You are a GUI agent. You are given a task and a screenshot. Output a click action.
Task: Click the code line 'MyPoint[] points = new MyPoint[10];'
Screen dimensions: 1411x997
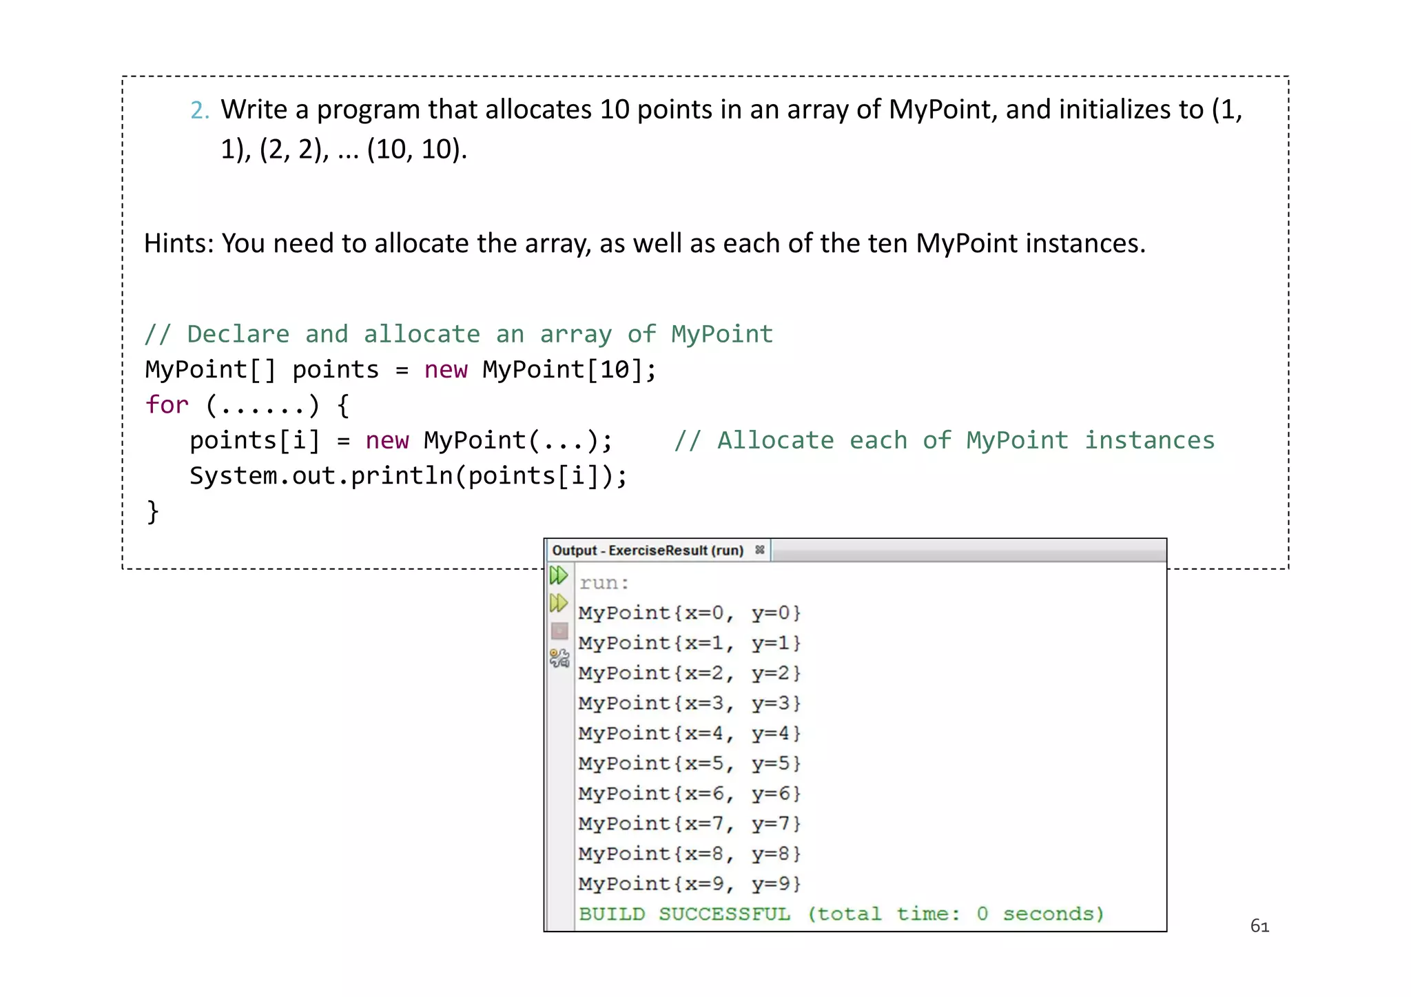(400, 370)
